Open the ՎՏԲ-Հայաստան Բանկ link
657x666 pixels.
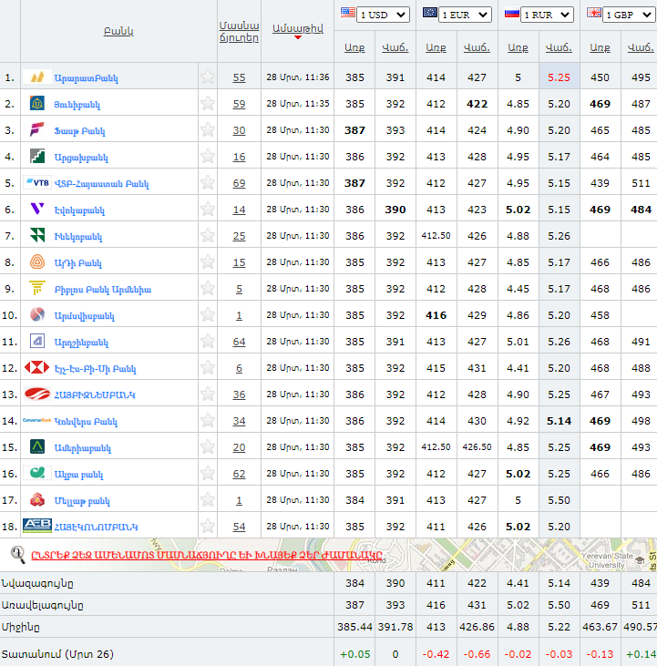pyautogui.click(x=101, y=183)
